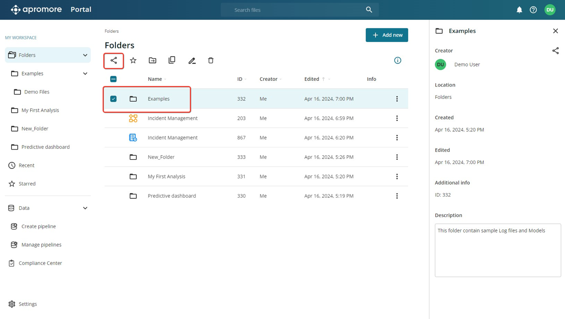Click the Copy icon in the toolbar
This screenshot has width=565, height=319.
(172, 60)
